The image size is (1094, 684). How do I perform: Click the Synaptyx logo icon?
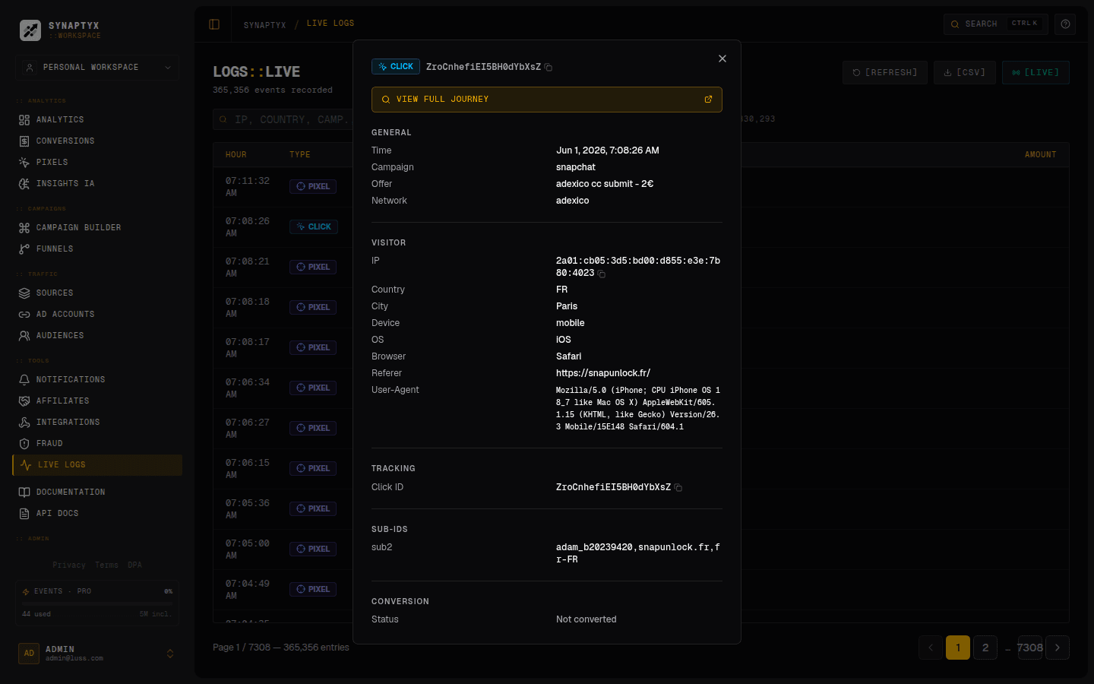(x=30, y=30)
